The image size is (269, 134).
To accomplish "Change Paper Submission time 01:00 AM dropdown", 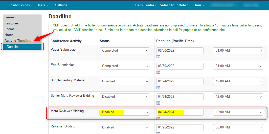I will click(x=238, y=51).
